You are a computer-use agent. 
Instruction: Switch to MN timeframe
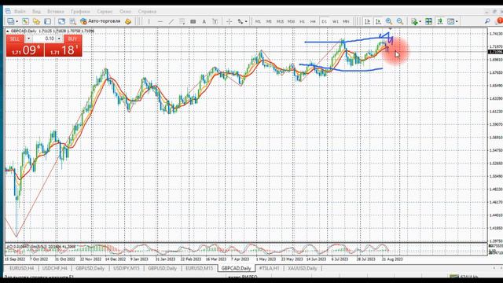point(346,21)
